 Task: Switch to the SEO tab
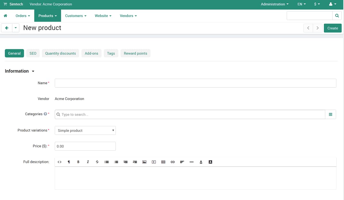coord(33,53)
